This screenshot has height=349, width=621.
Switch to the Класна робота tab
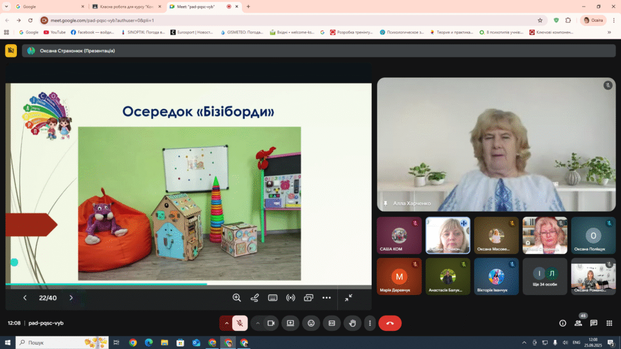[x=127, y=6]
